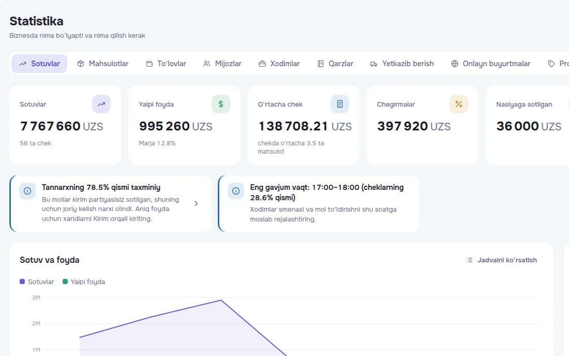Viewport: 569px width, 356px height.
Task: Click the 'Eng gavjum vaqt' notice heading
Action: (x=326, y=192)
